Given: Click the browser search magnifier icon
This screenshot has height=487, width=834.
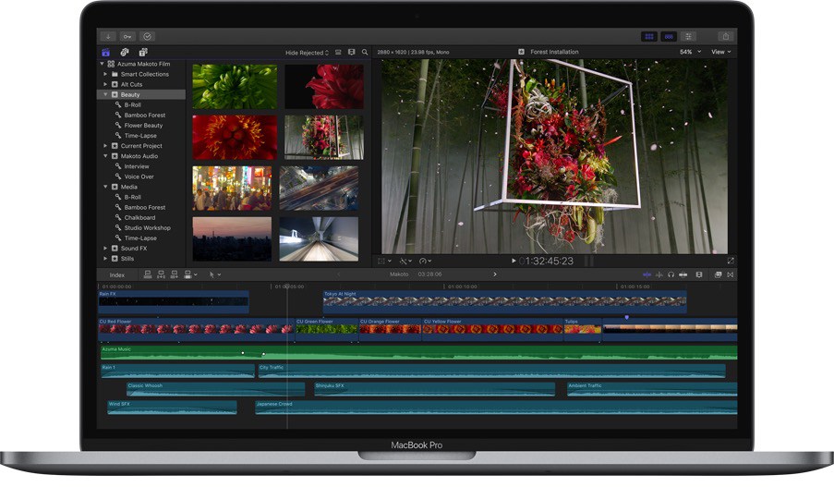Looking at the screenshot, I should pyautogui.click(x=365, y=52).
